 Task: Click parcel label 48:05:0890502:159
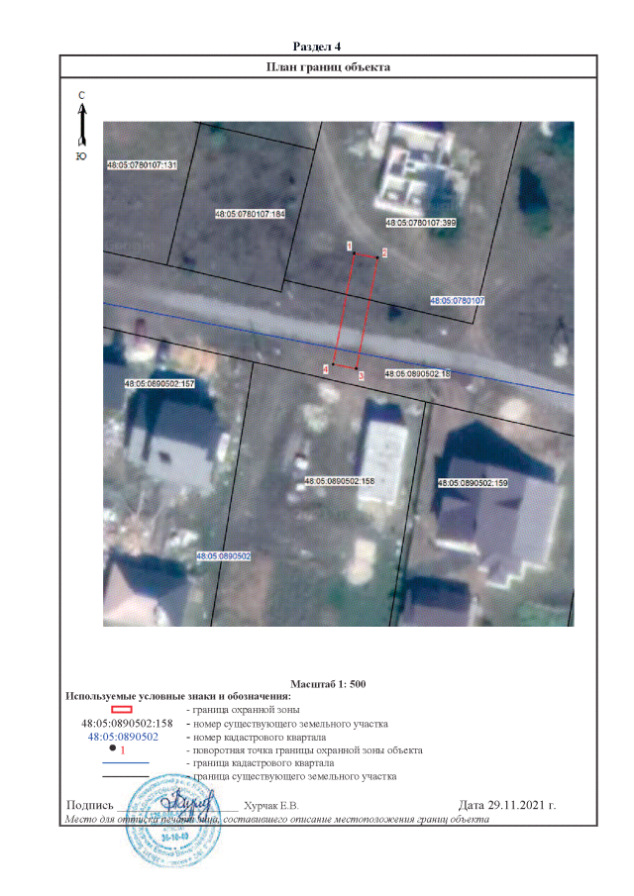[x=472, y=484]
